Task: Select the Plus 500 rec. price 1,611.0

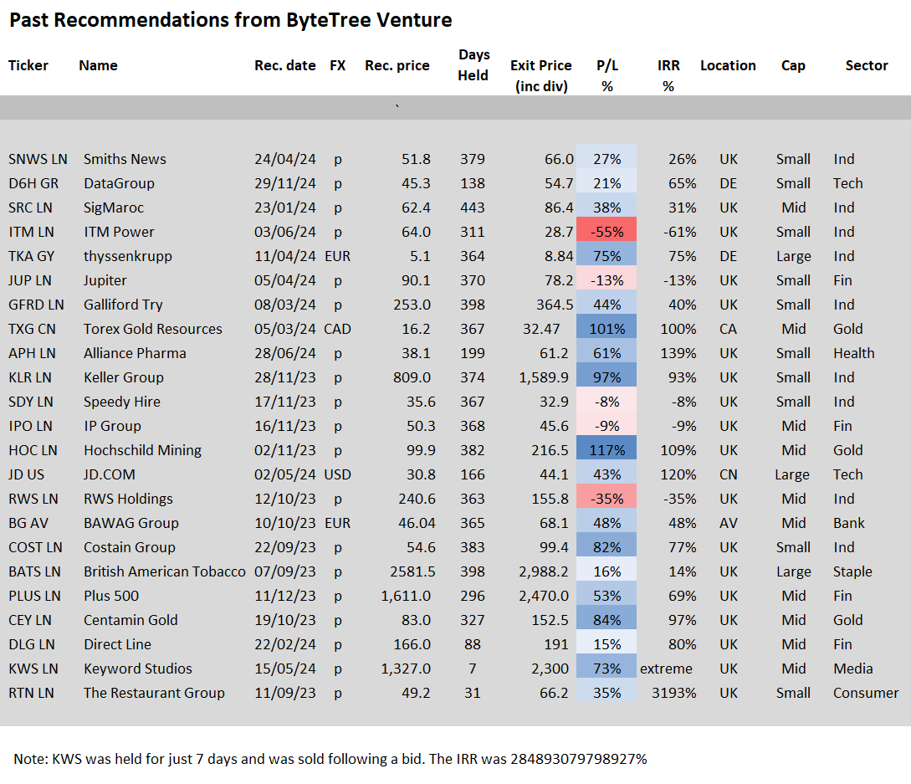Action: [x=406, y=597]
